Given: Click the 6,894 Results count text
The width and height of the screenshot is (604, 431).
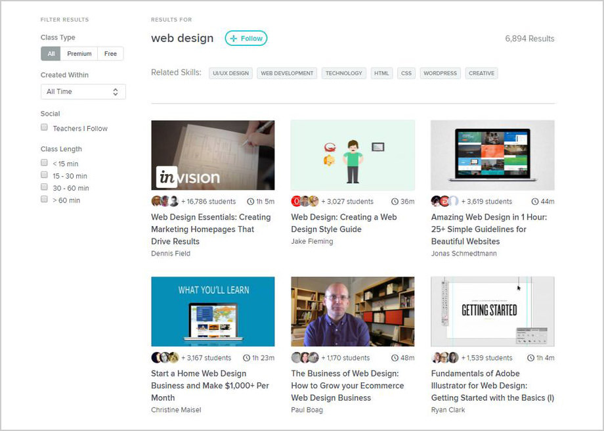Looking at the screenshot, I should [x=530, y=39].
